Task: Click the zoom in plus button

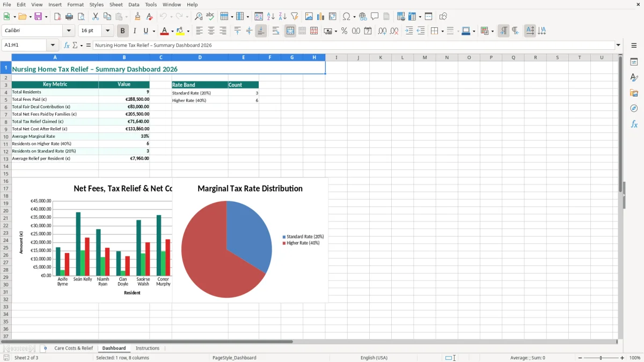Action: coord(623,358)
